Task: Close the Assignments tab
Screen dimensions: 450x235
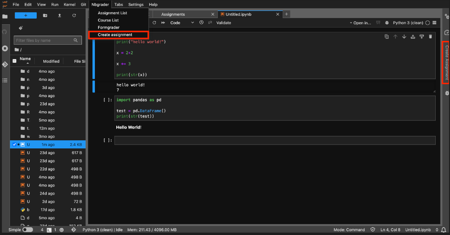Action: (213, 14)
